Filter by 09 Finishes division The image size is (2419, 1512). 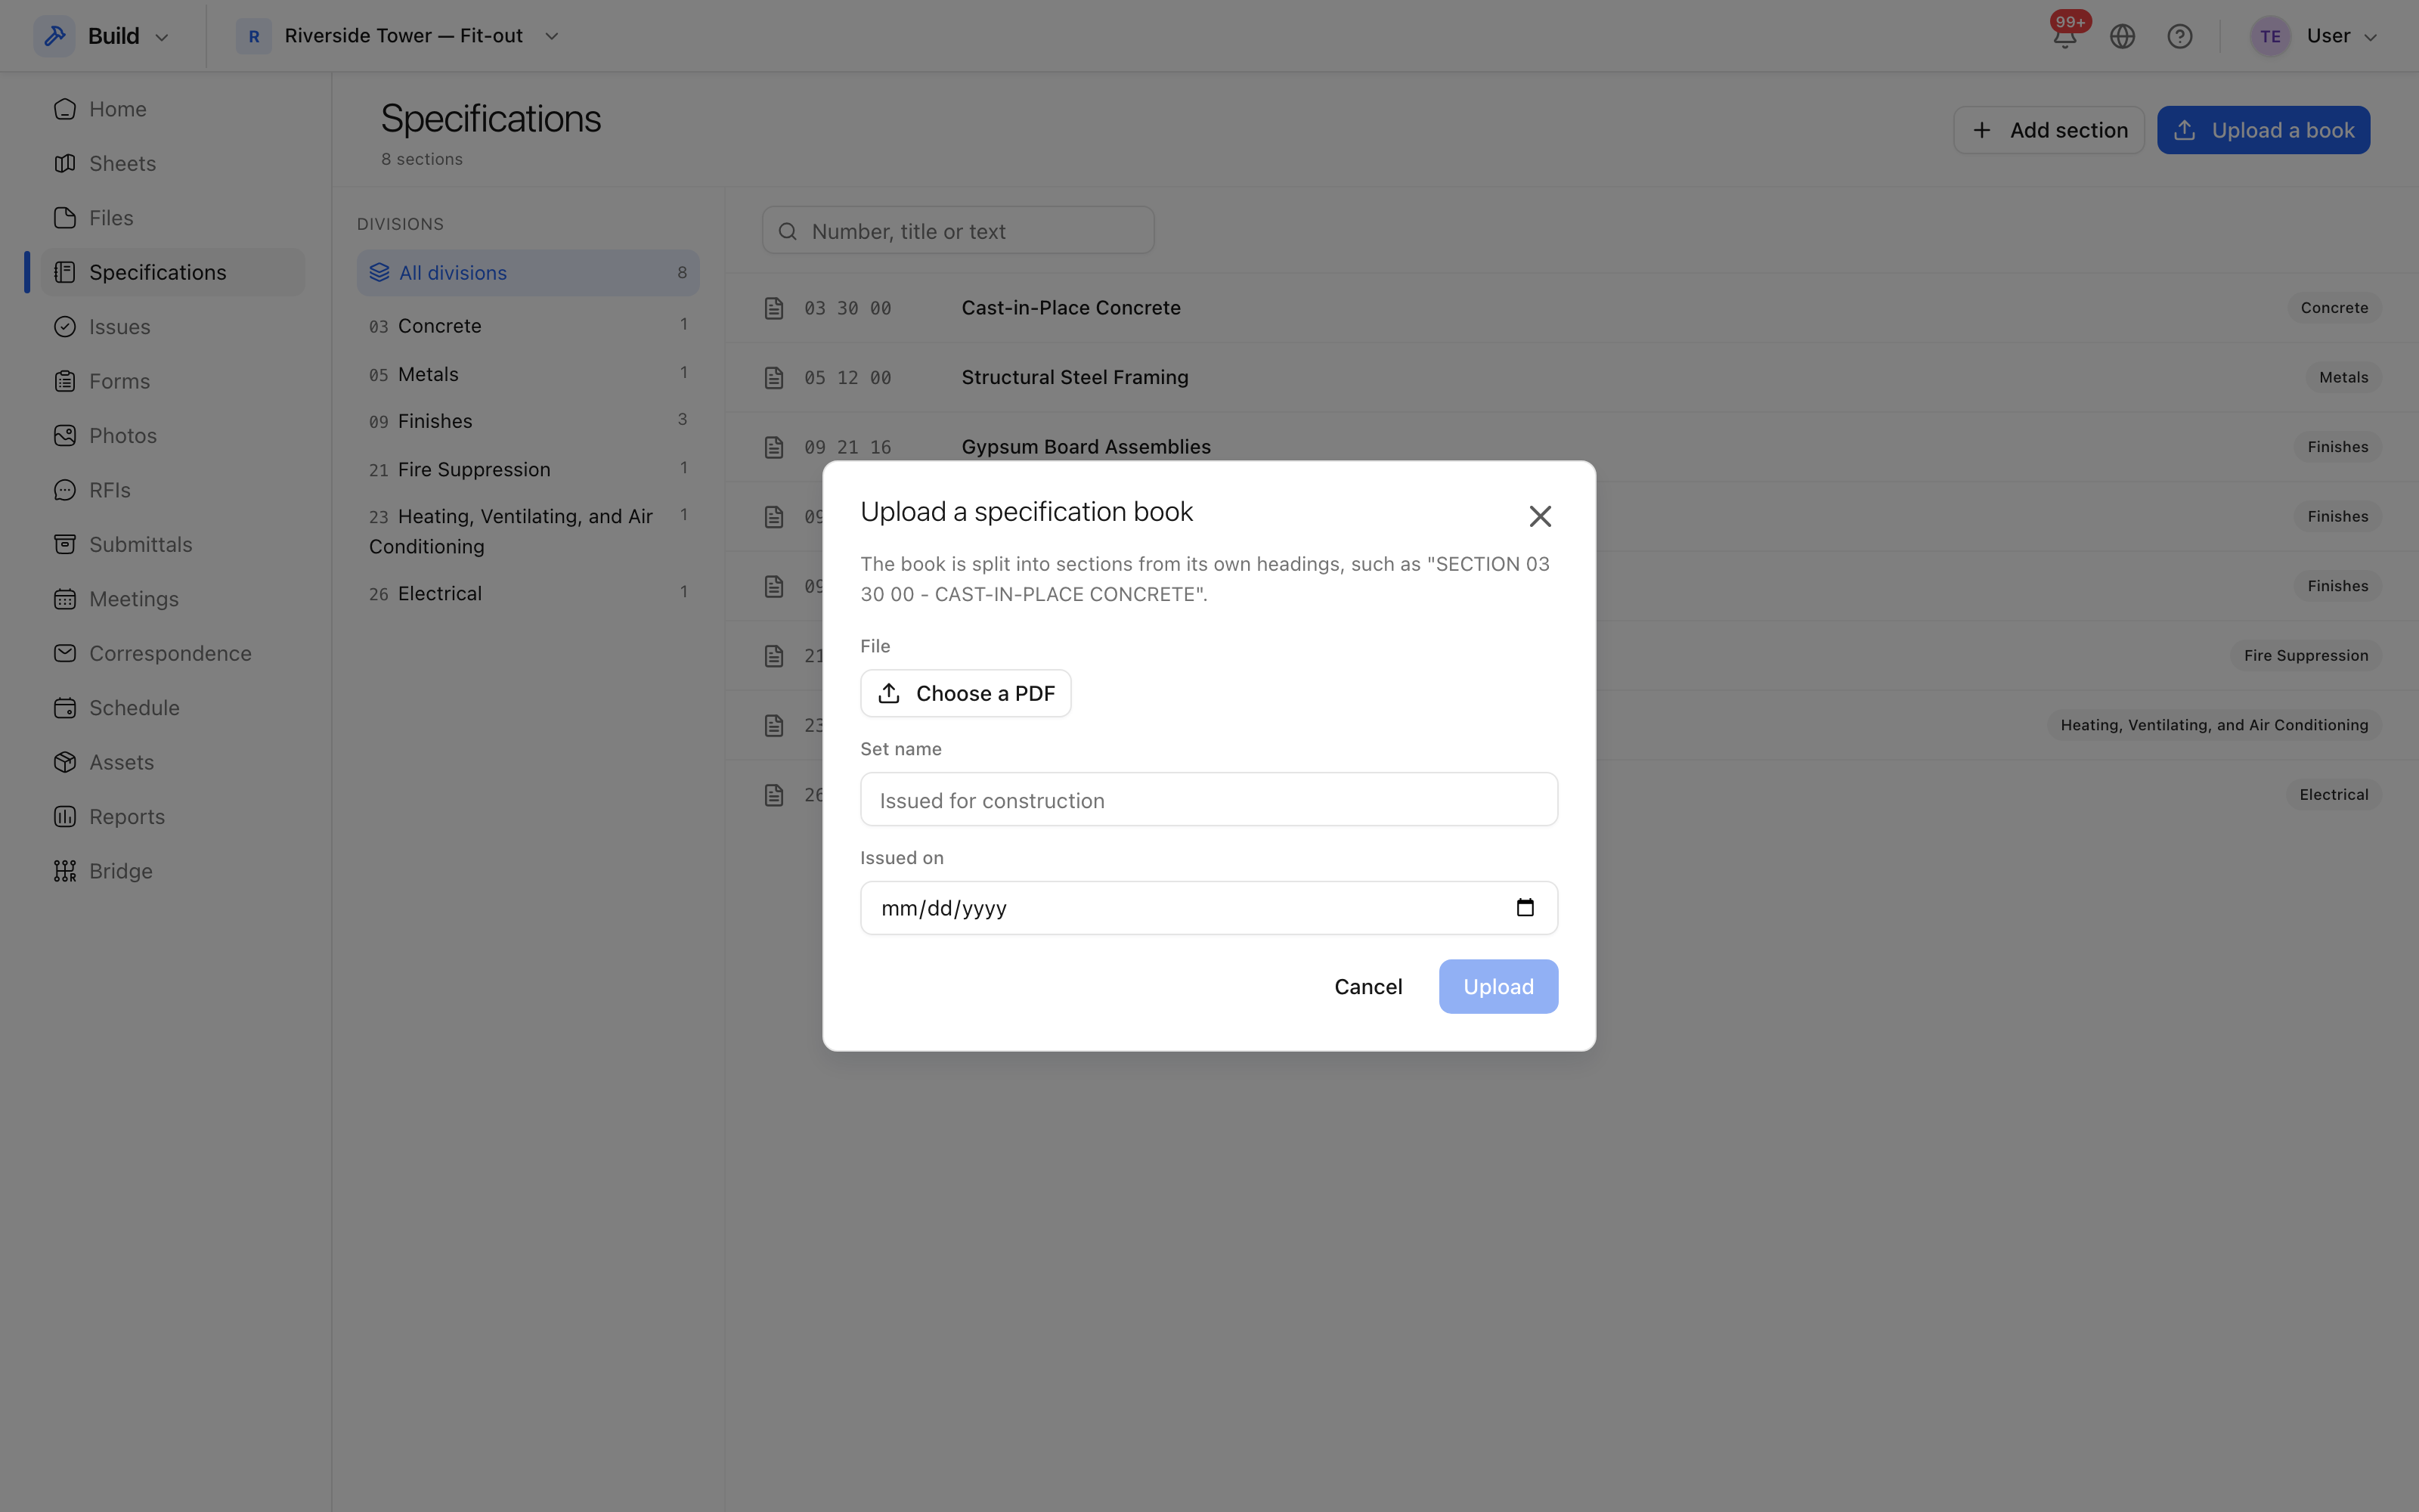click(528, 421)
